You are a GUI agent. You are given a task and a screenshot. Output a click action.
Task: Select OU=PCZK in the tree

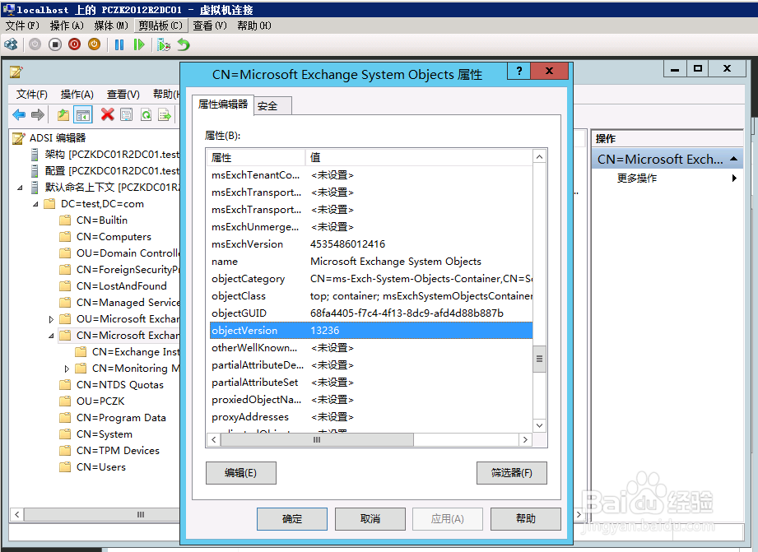pos(100,401)
